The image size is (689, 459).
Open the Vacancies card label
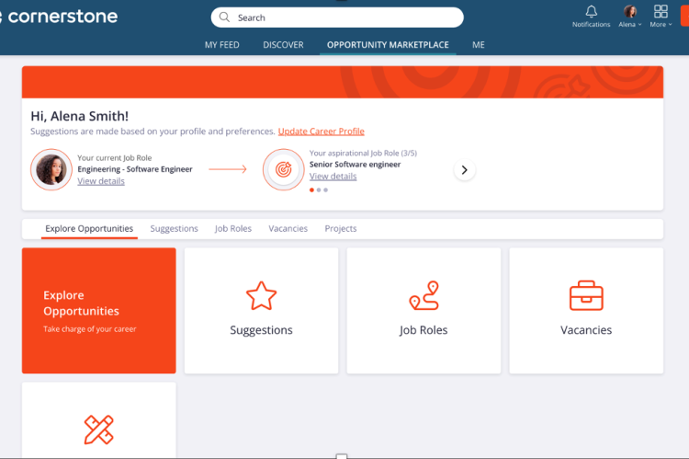[586, 330]
